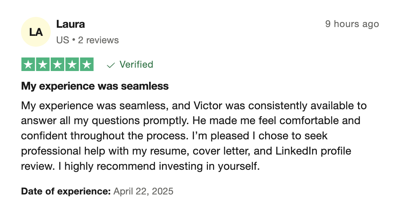Click the 'US' country label
Viewport: 399px width, 209px height.
pos(63,40)
